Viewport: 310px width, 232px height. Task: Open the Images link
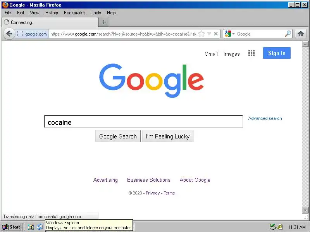[231, 54]
